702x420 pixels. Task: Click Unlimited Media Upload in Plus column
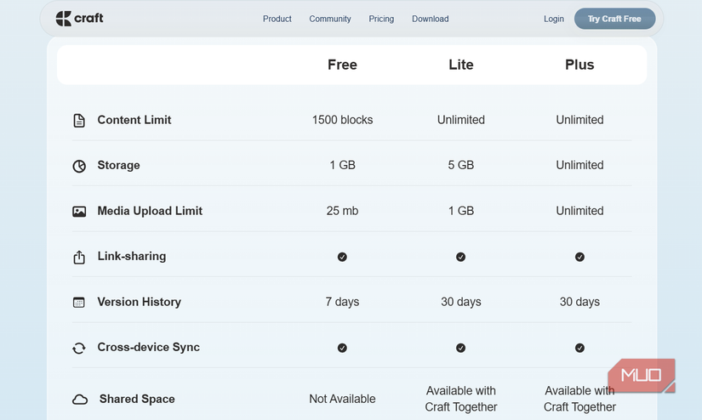(x=579, y=211)
